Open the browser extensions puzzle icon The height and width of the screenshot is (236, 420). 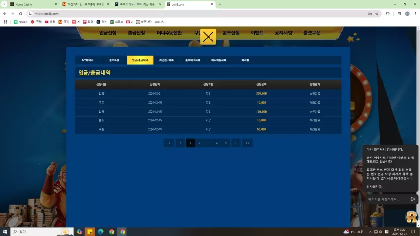(387, 14)
